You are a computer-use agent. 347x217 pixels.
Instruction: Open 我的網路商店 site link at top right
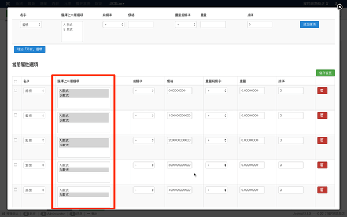coord(316,3)
